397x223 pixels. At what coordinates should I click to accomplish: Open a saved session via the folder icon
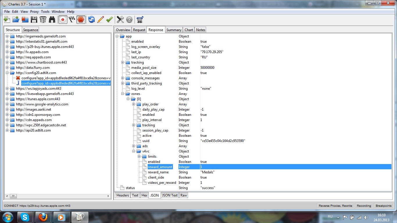16,20
